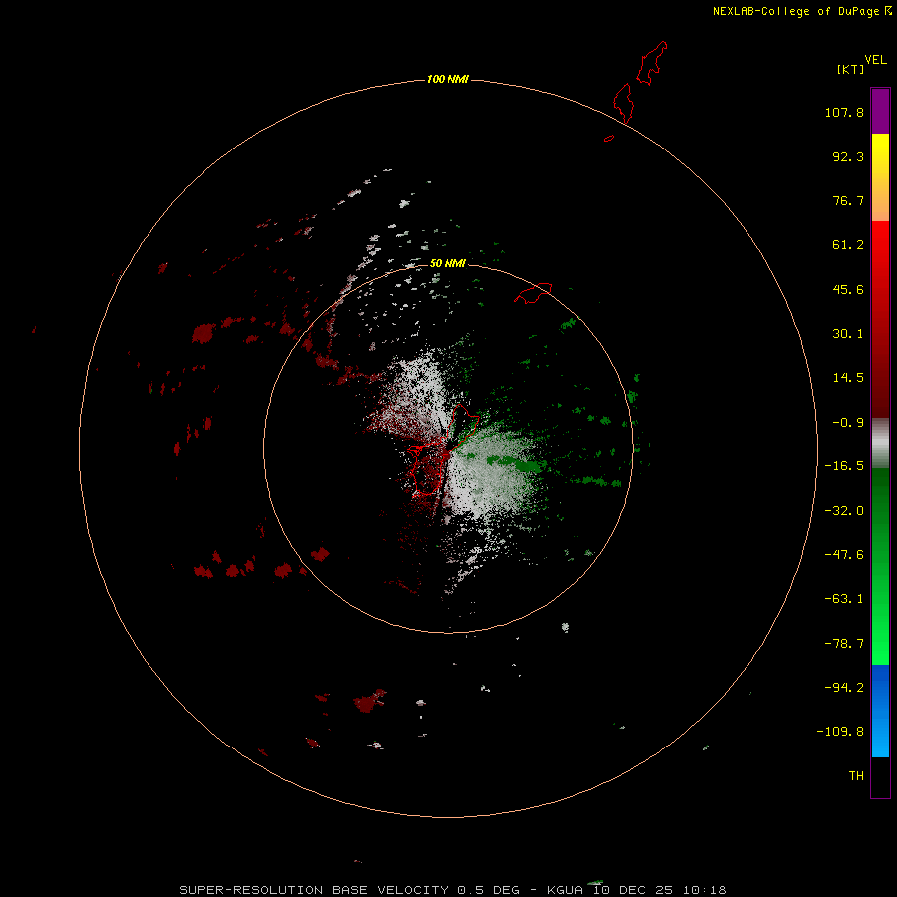The image size is (897, 897).
Task: Click the northernmost island outline at top right
Action: (652, 63)
